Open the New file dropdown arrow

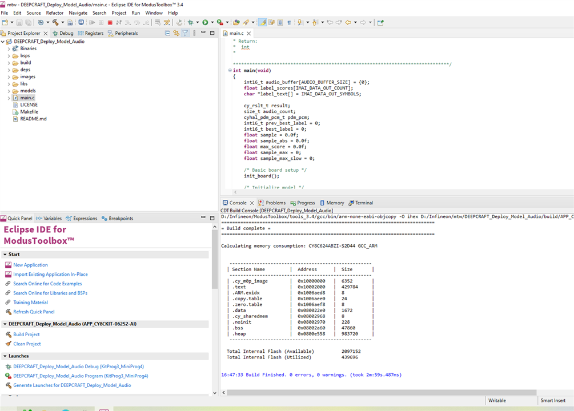(12, 22)
